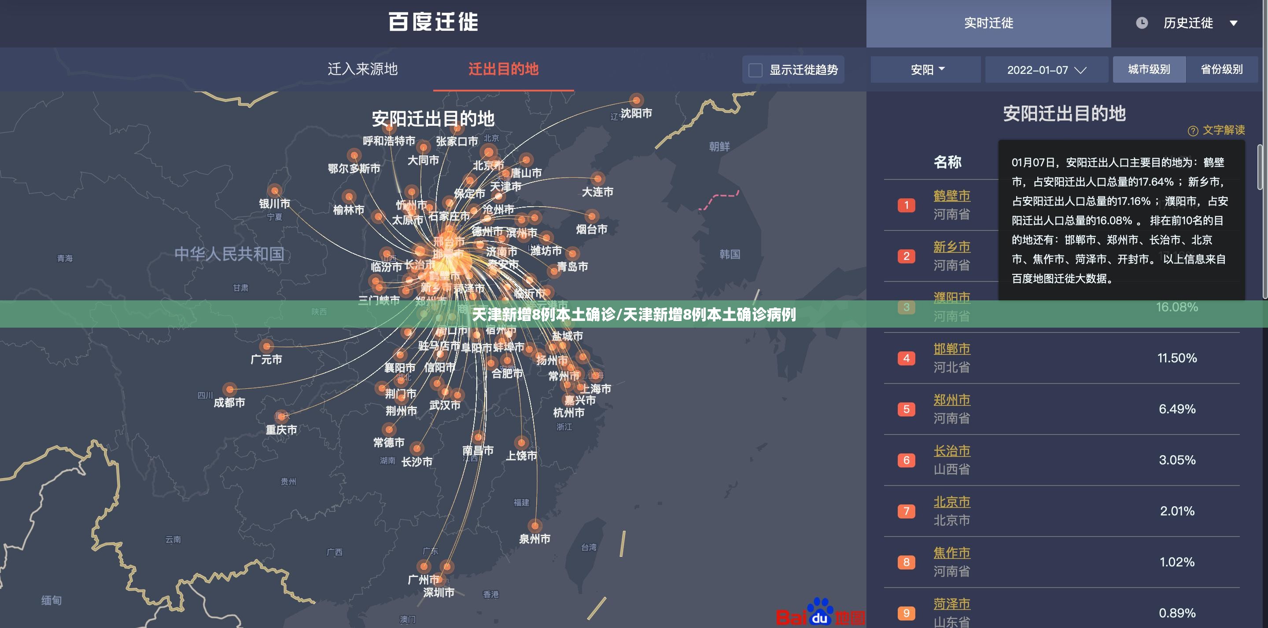The width and height of the screenshot is (1268, 628).
Task: Click rank badge number 5
Action: [906, 409]
